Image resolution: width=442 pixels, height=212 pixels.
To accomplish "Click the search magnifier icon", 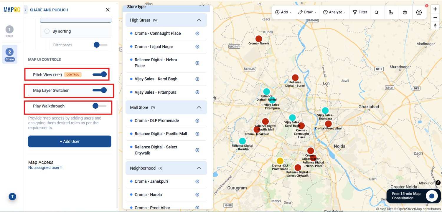I will coord(377,12).
